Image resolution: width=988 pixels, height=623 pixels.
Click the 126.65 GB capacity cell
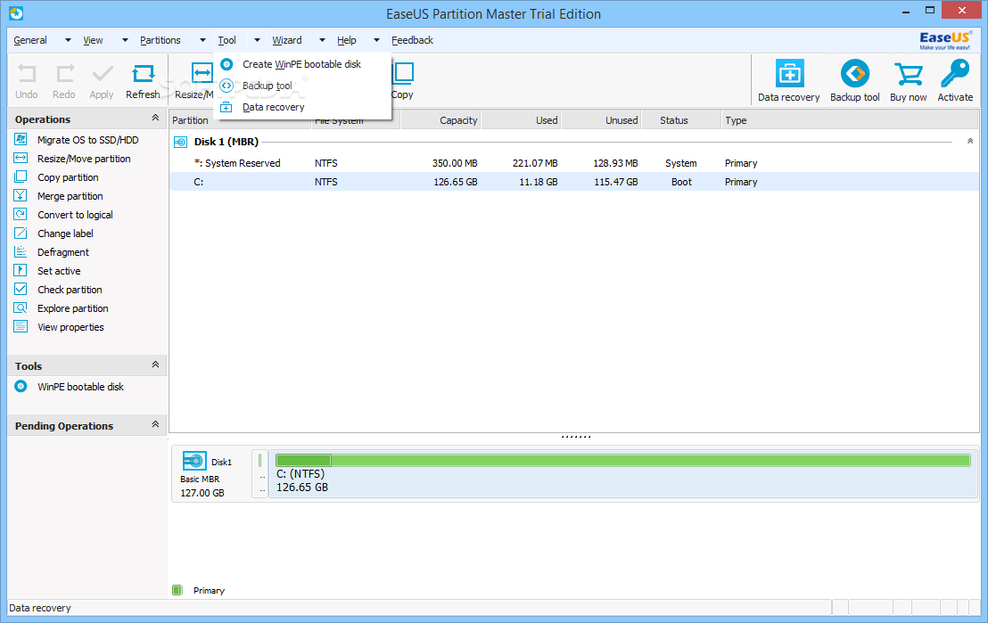coord(455,182)
